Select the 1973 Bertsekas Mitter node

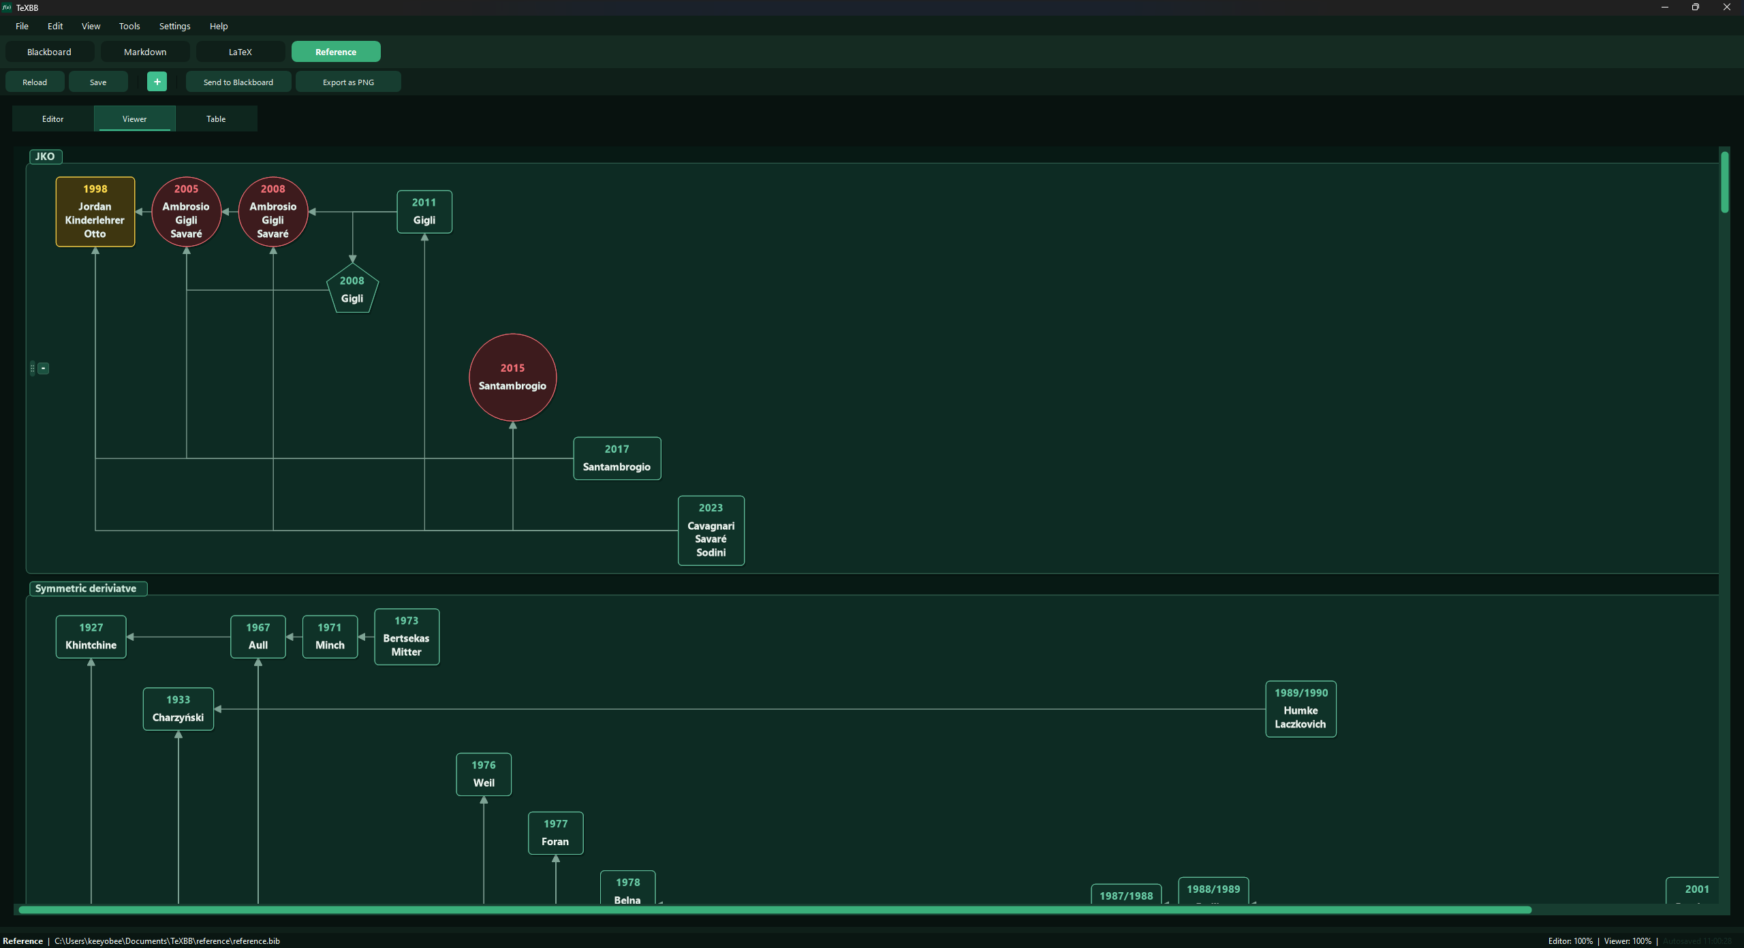[x=407, y=637]
